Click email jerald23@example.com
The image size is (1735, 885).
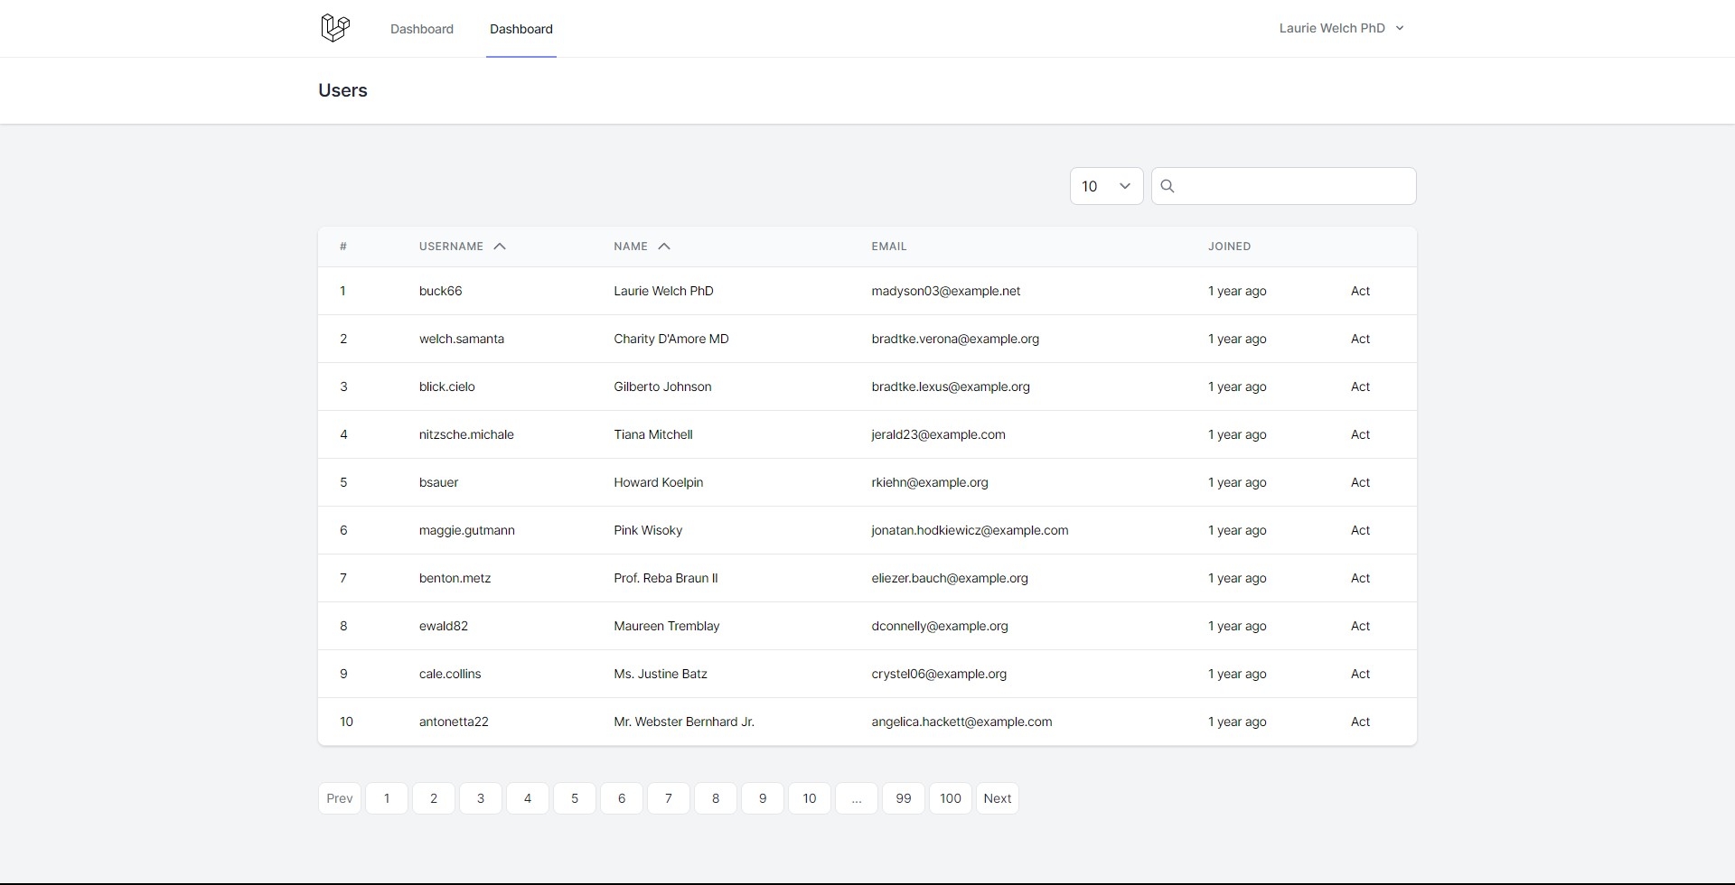point(938,434)
